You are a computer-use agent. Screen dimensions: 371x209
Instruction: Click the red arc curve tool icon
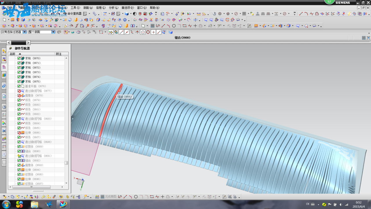306,14
